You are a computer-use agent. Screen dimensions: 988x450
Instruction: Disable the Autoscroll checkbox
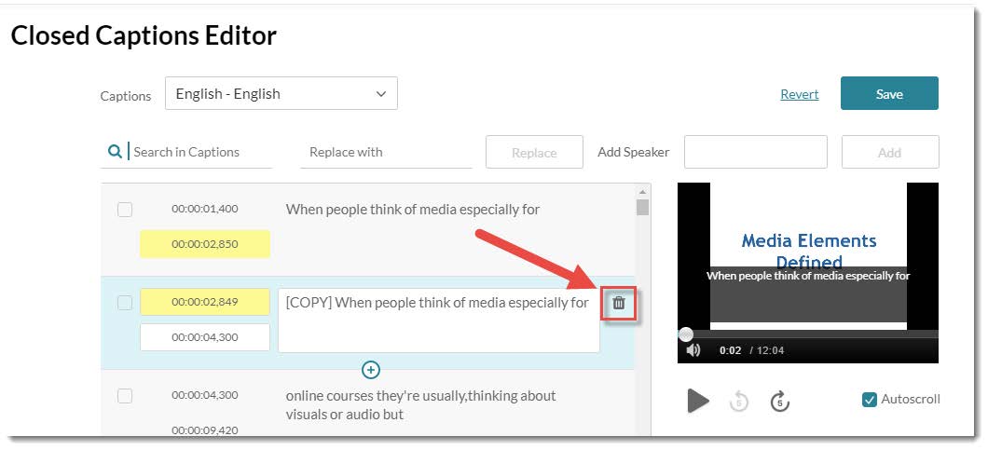pyautogui.click(x=870, y=400)
